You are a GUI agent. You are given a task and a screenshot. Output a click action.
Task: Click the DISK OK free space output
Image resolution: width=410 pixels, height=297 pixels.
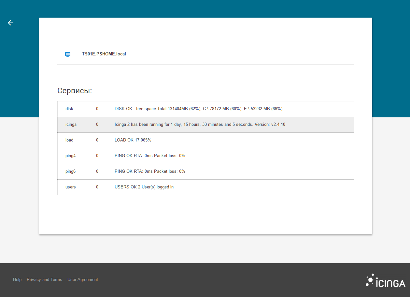199,109
